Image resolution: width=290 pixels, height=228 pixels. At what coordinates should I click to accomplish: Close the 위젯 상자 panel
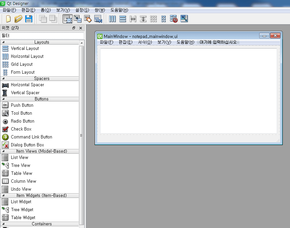pyautogui.click(x=81, y=28)
